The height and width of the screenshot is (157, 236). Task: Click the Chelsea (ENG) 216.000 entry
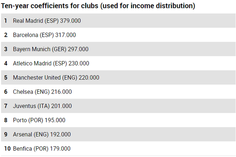[42, 92]
